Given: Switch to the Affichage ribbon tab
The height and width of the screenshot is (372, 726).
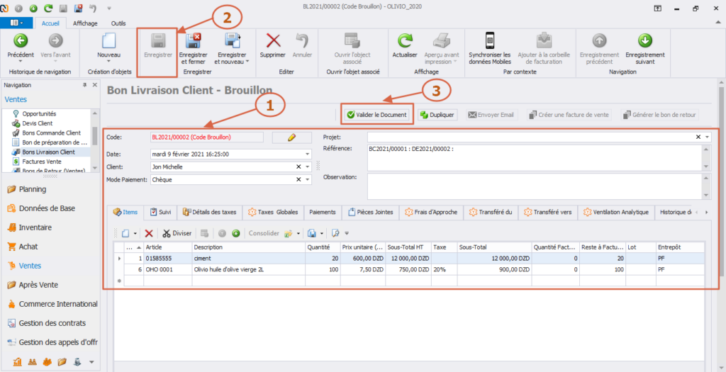Looking at the screenshot, I should point(85,23).
